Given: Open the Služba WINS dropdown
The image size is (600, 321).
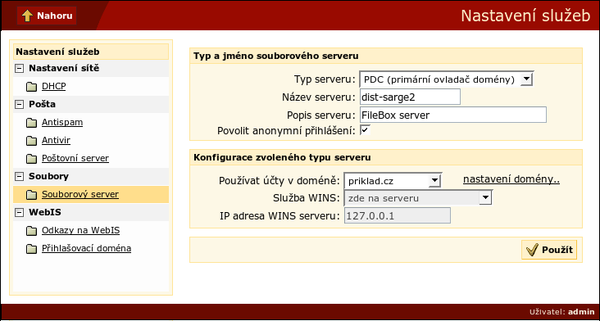Looking at the screenshot, I should coord(418,198).
